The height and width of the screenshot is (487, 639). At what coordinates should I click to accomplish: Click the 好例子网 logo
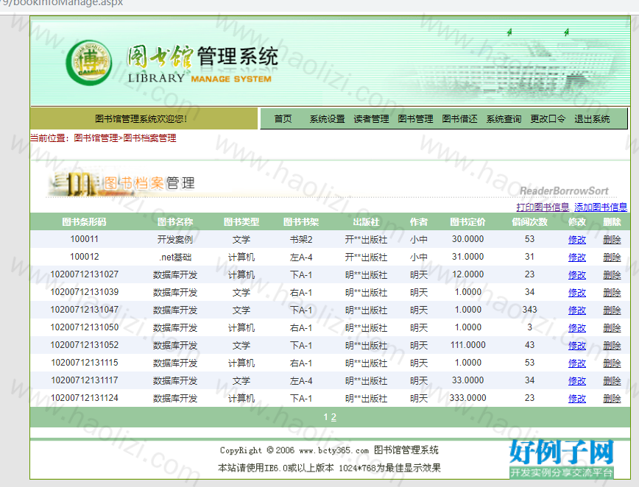(x=561, y=458)
